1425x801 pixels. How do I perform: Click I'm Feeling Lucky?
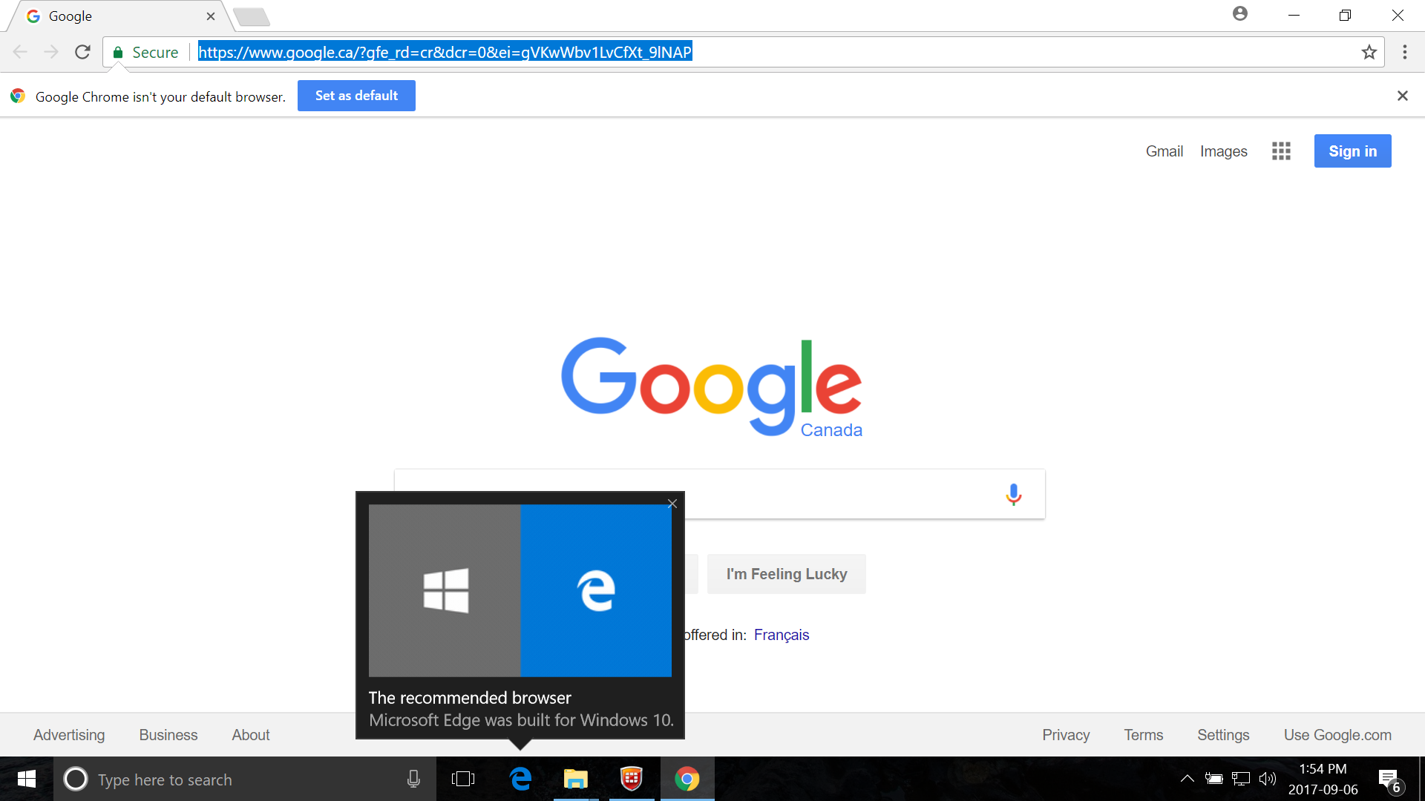pyautogui.click(x=787, y=574)
